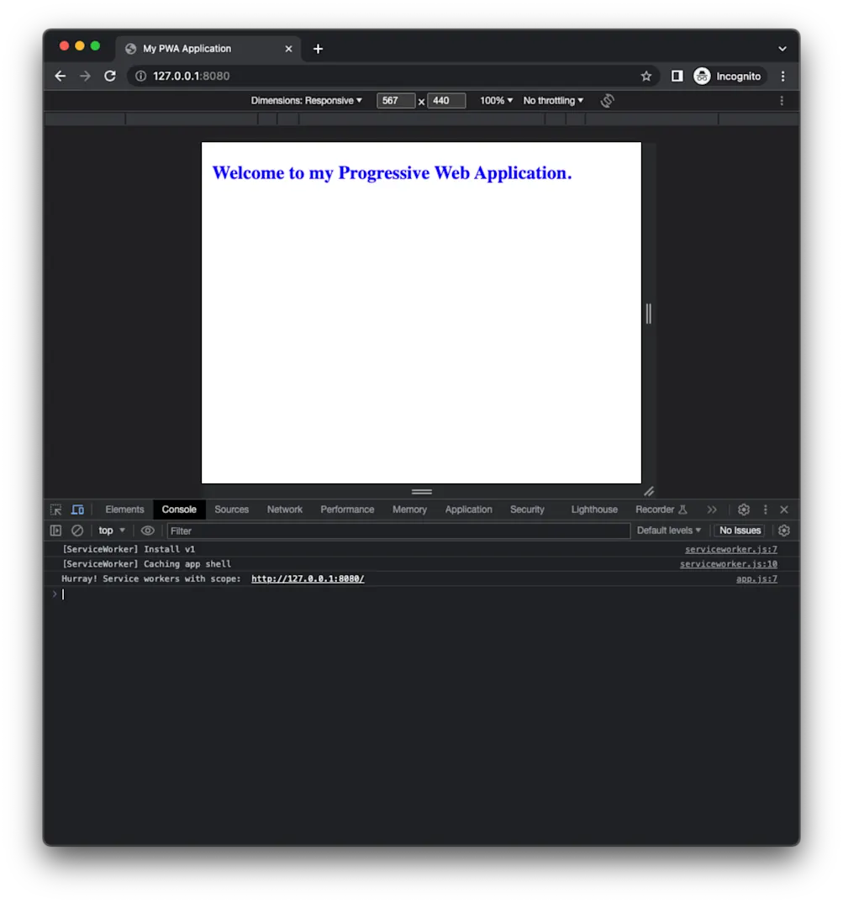The height and width of the screenshot is (903, 843).
Task: Open the Application tab
Action: (x=469, y=510)
